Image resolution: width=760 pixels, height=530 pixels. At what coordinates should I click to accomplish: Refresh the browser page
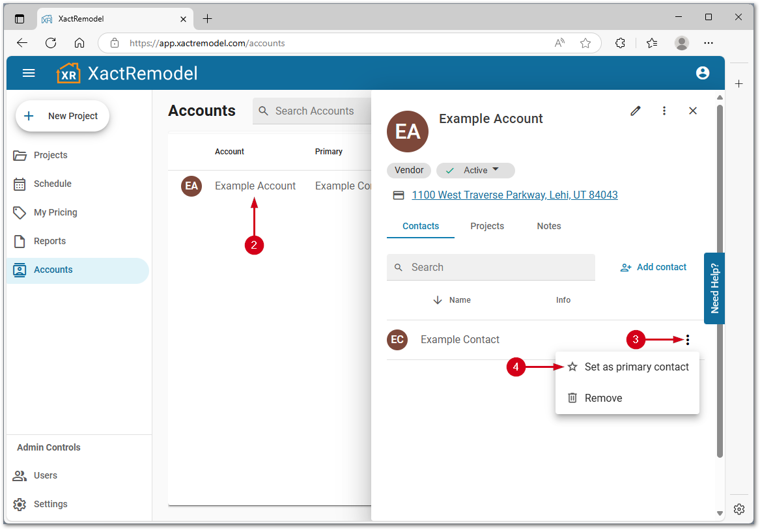coord(50,43)
